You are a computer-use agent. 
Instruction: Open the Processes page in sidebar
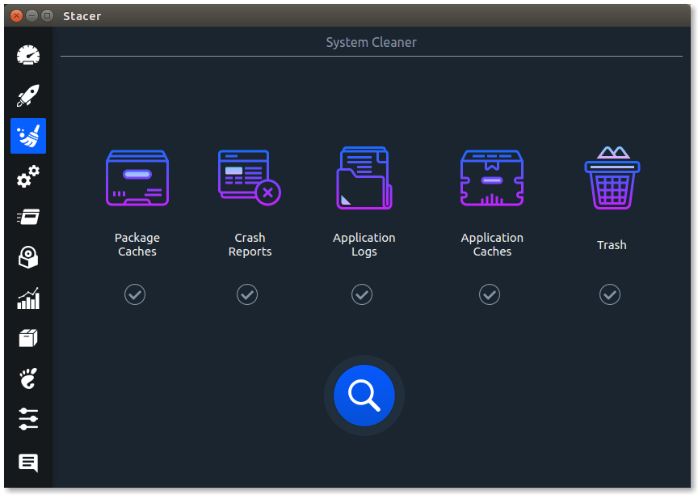(28, 217)
